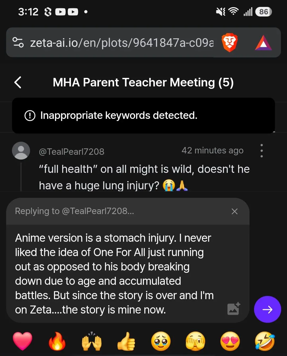This screenshot has width=287, height=356.
Task: Insert the thumbs up emoji
Action: tap(126, 341)
